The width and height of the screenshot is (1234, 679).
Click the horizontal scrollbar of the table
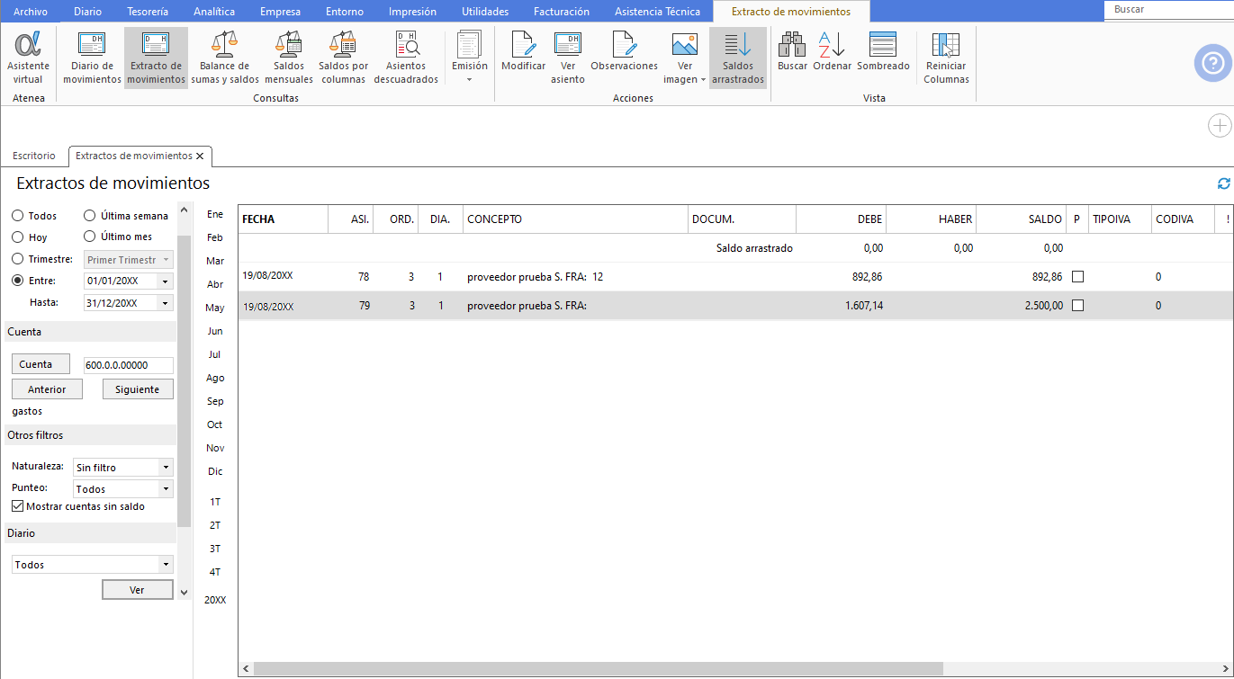(599, 668)
